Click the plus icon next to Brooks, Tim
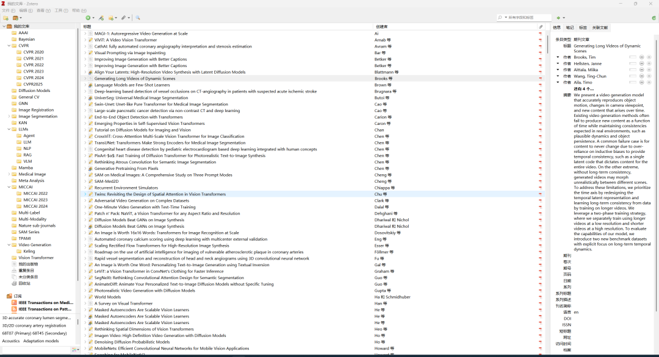The image size is (659, 357). [x=649, y=57]
